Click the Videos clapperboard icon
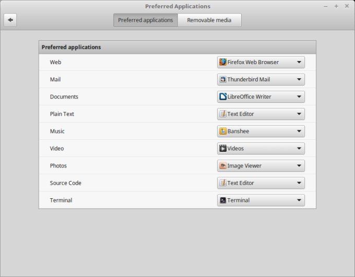Image resolution: width=355 pixels, height=277 pixels. point(223,148)
